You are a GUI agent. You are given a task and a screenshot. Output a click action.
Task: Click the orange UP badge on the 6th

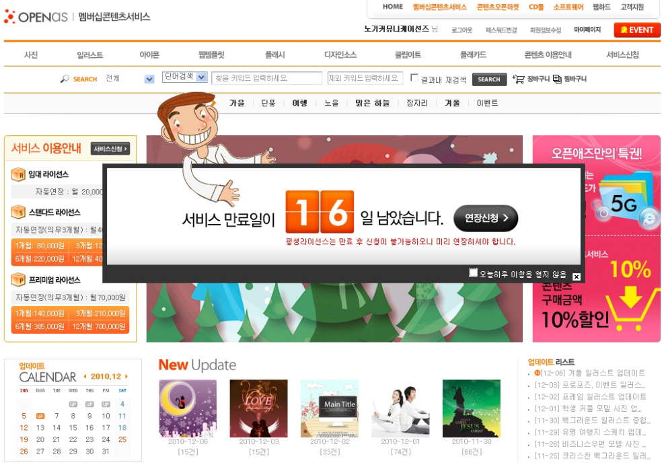(x=40, y=416)
